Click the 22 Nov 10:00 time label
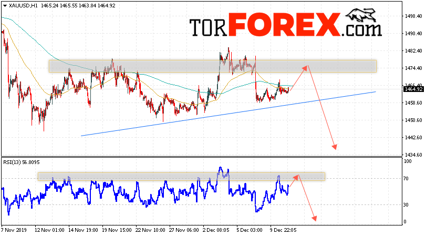426x236 pixels. point(150,230)
